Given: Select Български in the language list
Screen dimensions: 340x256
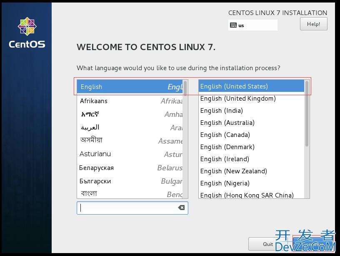Looking at the screenshot, I should pyautogui.click(x=130, y=181).
